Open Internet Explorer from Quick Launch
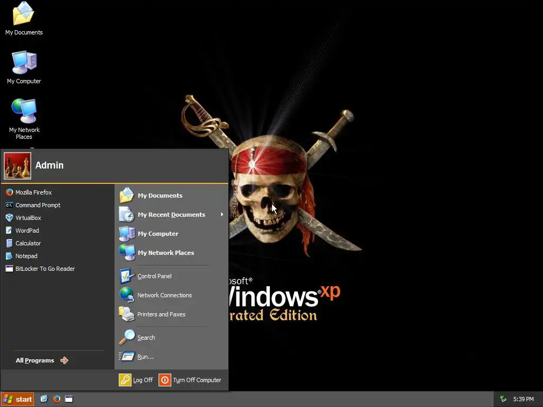The image size is (543, 407). (x=44, y=399)
